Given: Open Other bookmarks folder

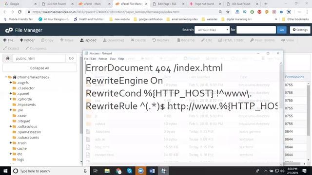Looking at the screenshot, I should pyautogui.click(x=295, y=19).
